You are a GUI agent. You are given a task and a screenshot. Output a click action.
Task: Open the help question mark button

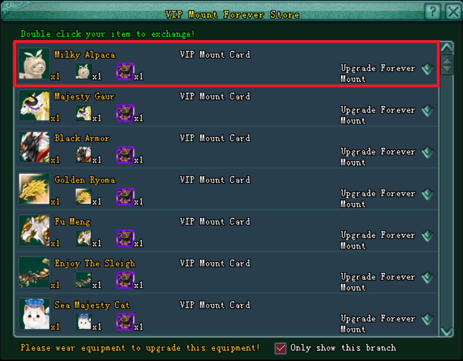click(x=432, y=12)
